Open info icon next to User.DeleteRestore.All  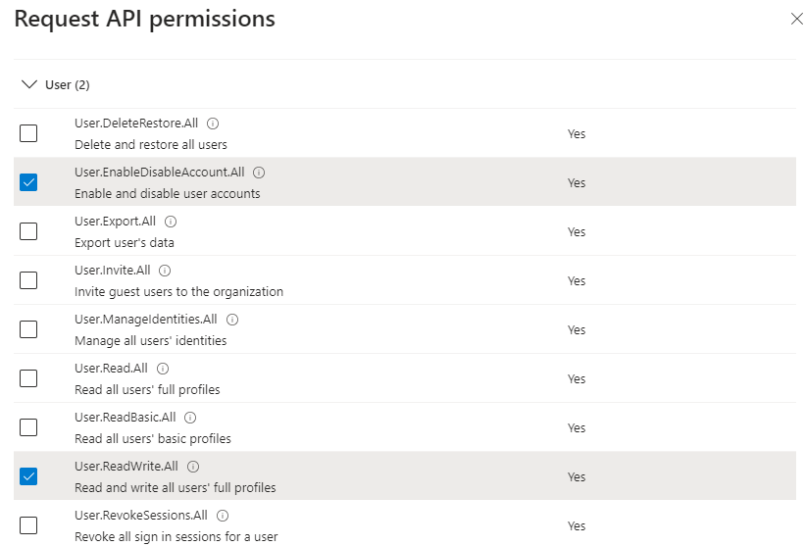point(213,124)
